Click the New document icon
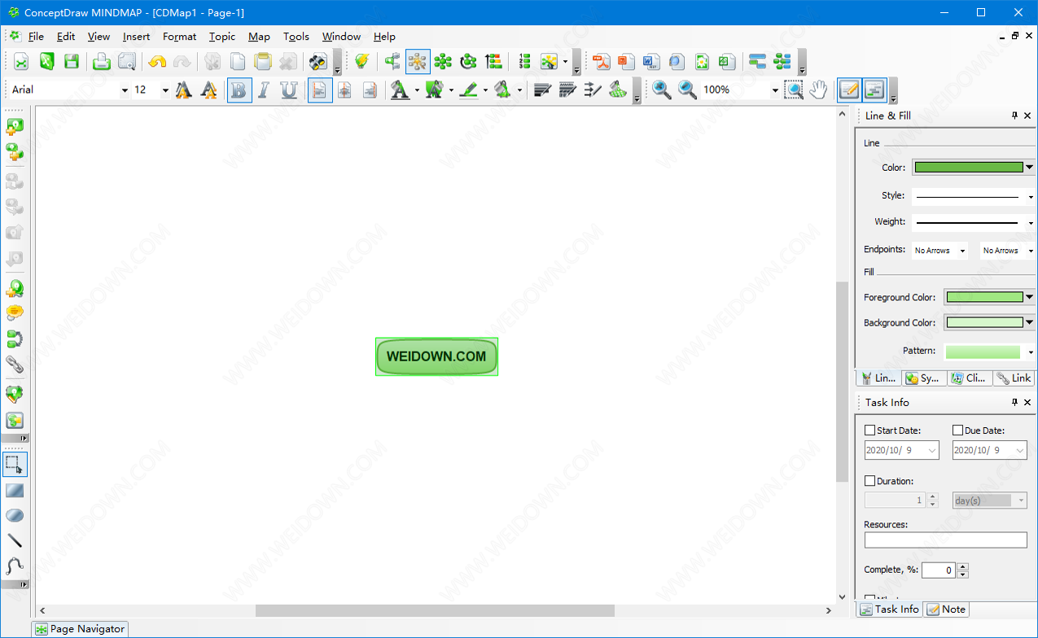The image size is (1038, 638). tap(21, 61)
